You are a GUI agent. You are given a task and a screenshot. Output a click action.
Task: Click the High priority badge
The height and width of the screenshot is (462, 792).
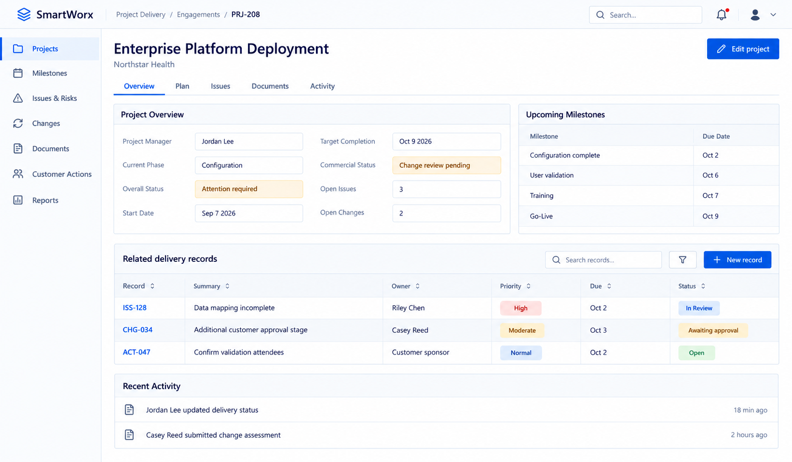pyautogui.click(x=521, y=308)
